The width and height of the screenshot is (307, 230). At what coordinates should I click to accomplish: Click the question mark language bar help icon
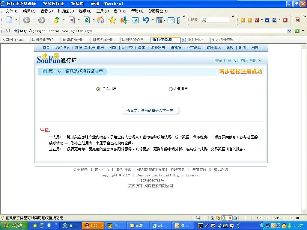(232, 226)
